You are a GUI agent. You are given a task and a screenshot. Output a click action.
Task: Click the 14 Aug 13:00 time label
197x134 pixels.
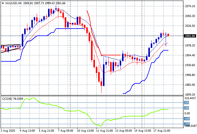click(x=143, y=131)
